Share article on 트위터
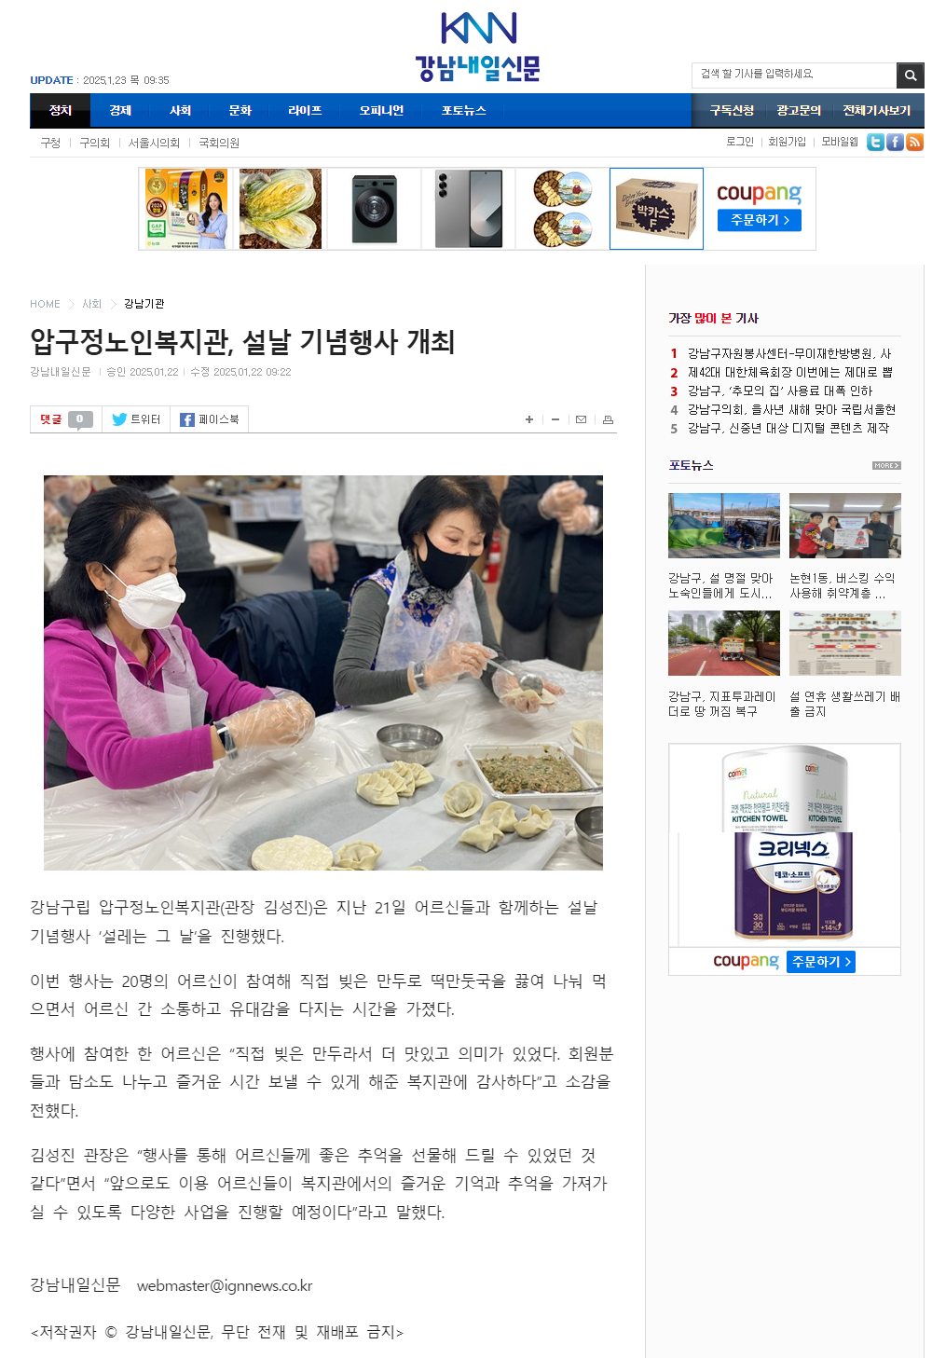Screen dimensions: 932x1358 point(136,419)
